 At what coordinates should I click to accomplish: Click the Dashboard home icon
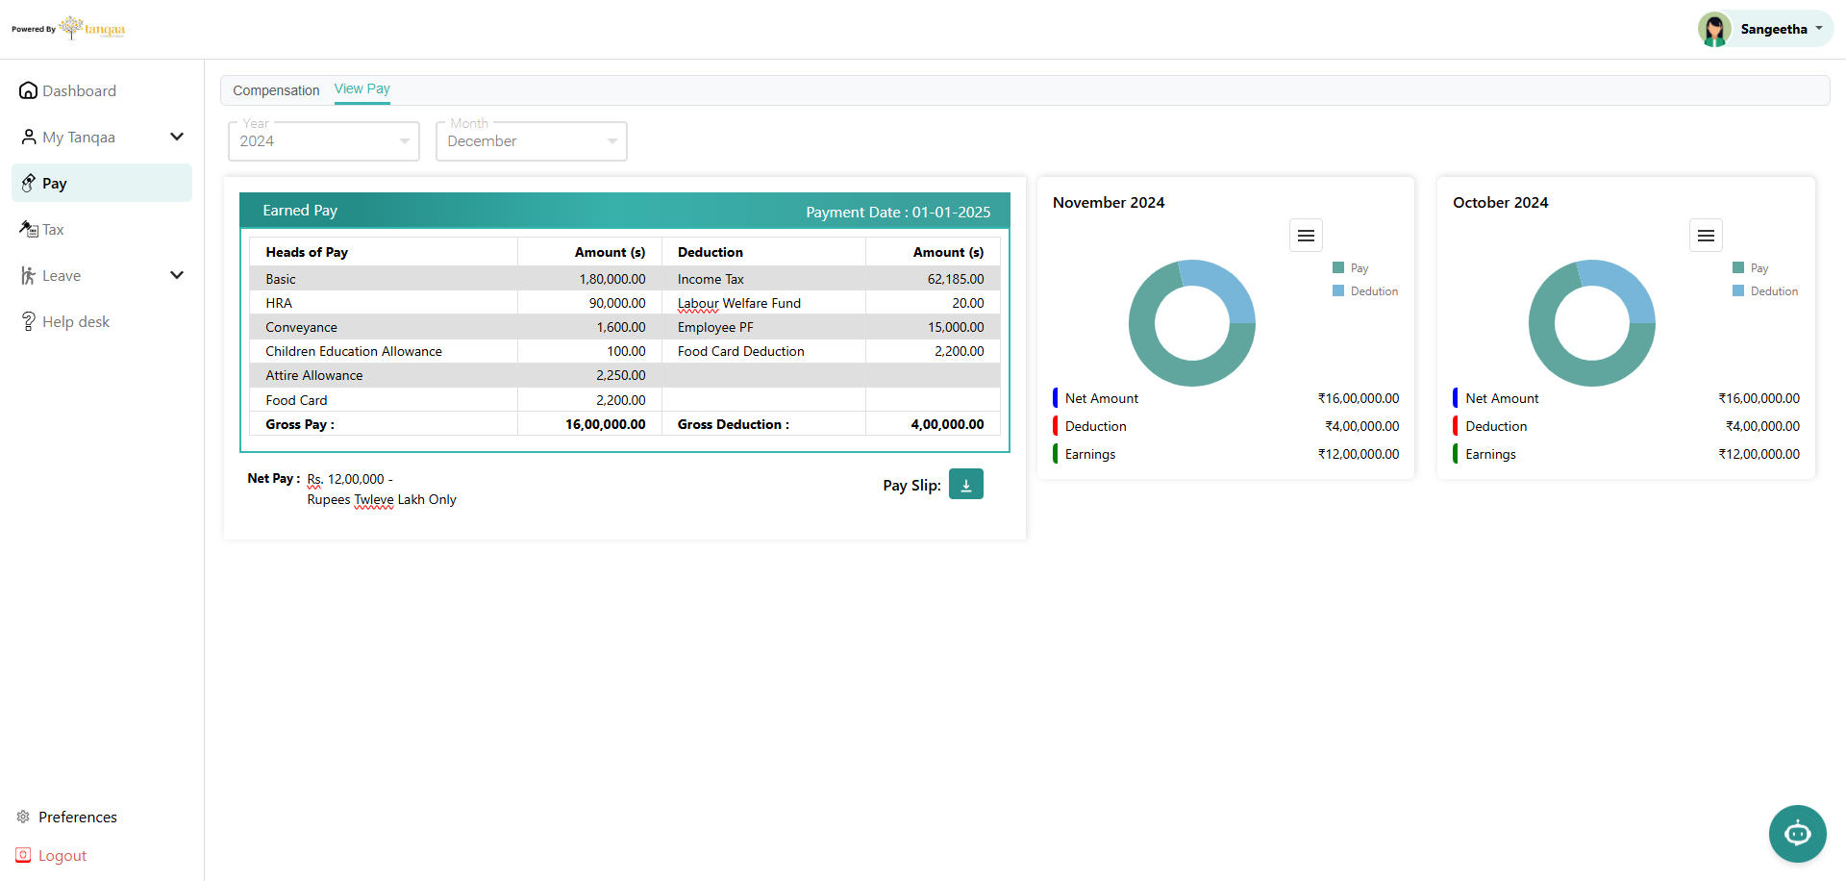(29, 90)
